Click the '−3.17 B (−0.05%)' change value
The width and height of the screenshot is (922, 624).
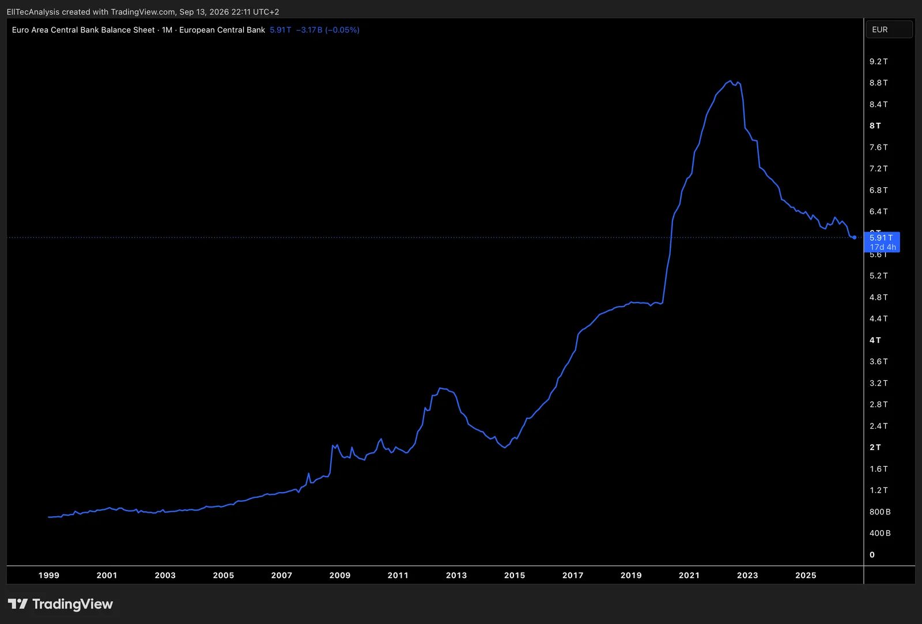click(x=328, y=30)
